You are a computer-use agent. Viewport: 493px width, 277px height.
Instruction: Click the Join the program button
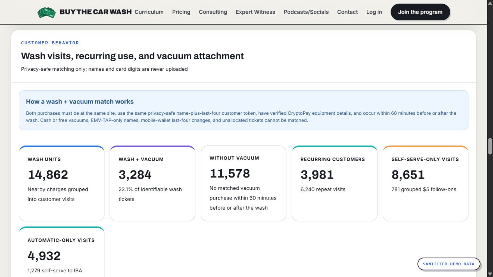[x=420, y=12]
